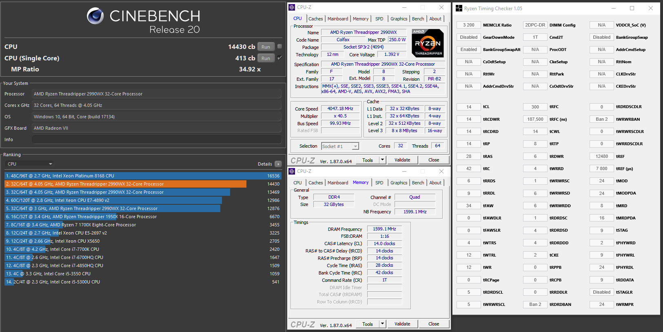Minimize the Ryzen Timing Checker window
This screenshot has height=332, width=663.
coord(614,8)
